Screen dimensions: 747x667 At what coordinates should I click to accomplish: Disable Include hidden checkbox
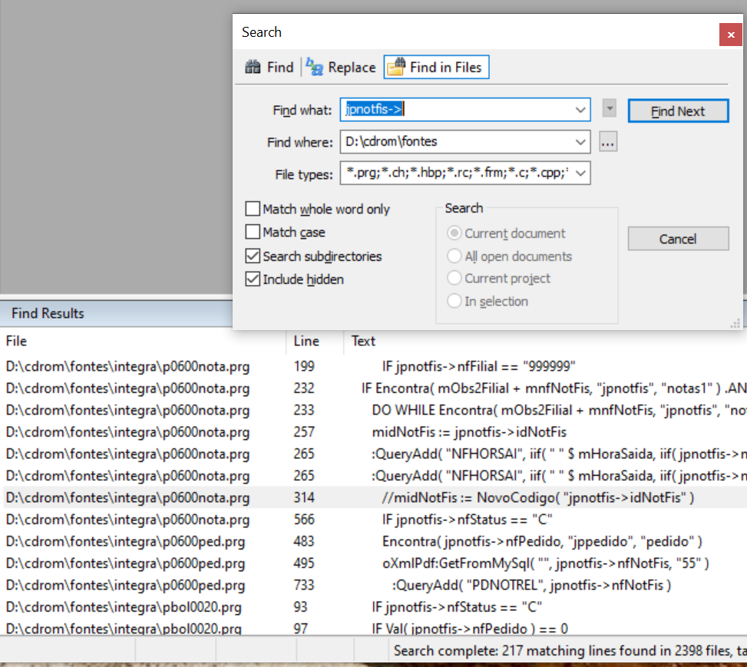253,279
